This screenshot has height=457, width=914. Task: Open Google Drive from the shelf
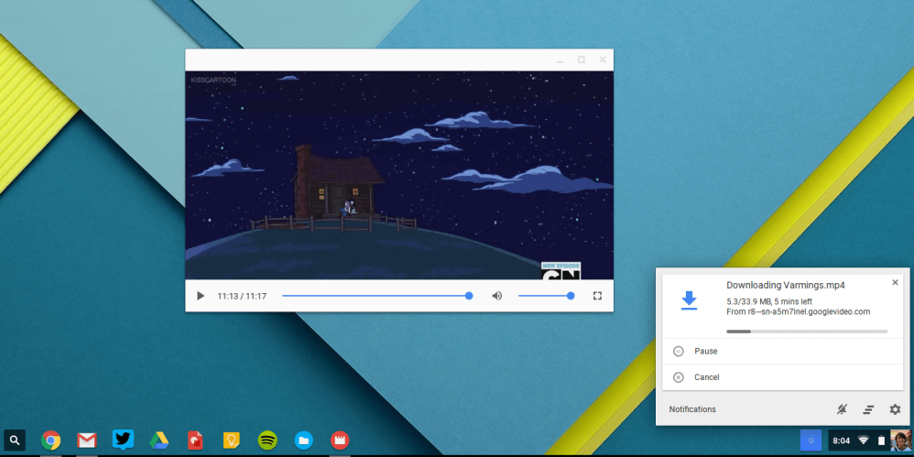tap(159, 441)
